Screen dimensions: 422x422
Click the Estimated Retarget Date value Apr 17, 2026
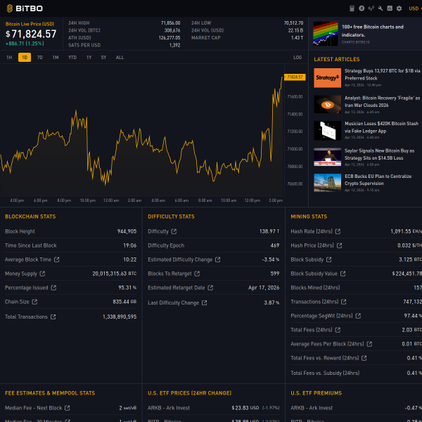click(264, 288)
